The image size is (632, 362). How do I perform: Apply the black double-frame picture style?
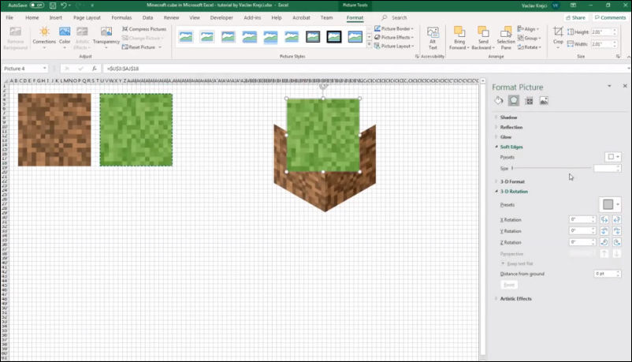pos(334,37)
